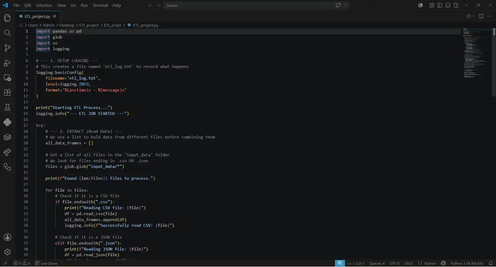Change CRLF end of line sequence
Viewport: 496px width, 267px height.
pos(408,263)
